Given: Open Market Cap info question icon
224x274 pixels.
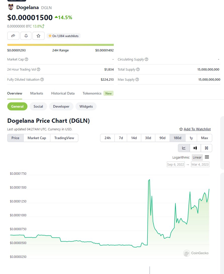Looking at the screenshot, I should (x=26, y=59).
